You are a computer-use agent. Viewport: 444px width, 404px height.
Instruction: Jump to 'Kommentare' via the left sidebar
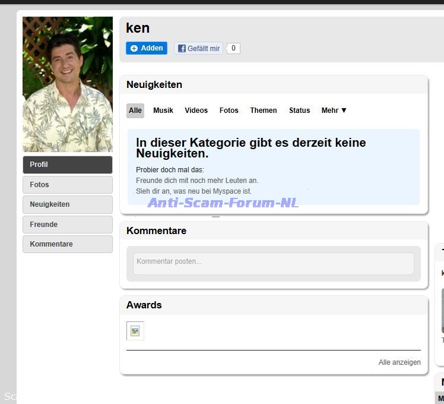[68, 244]
